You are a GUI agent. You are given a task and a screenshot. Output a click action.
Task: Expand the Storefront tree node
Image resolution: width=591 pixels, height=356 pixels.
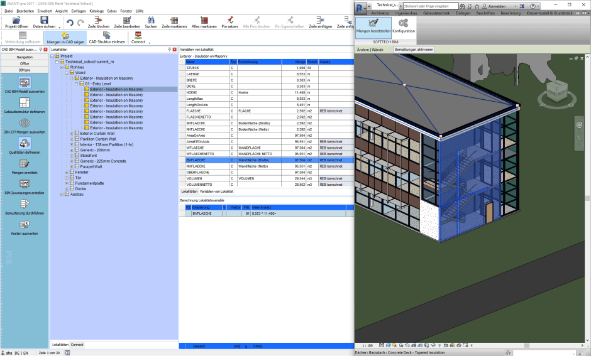pos(72,156)
